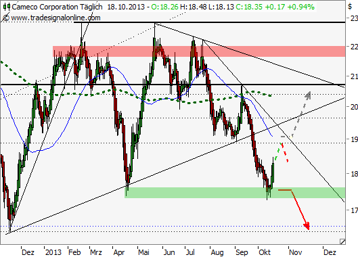The image size is (358, 257).
Task: Select the Cameco Corporation Täglich title
Action: click(x=57, y=7)
